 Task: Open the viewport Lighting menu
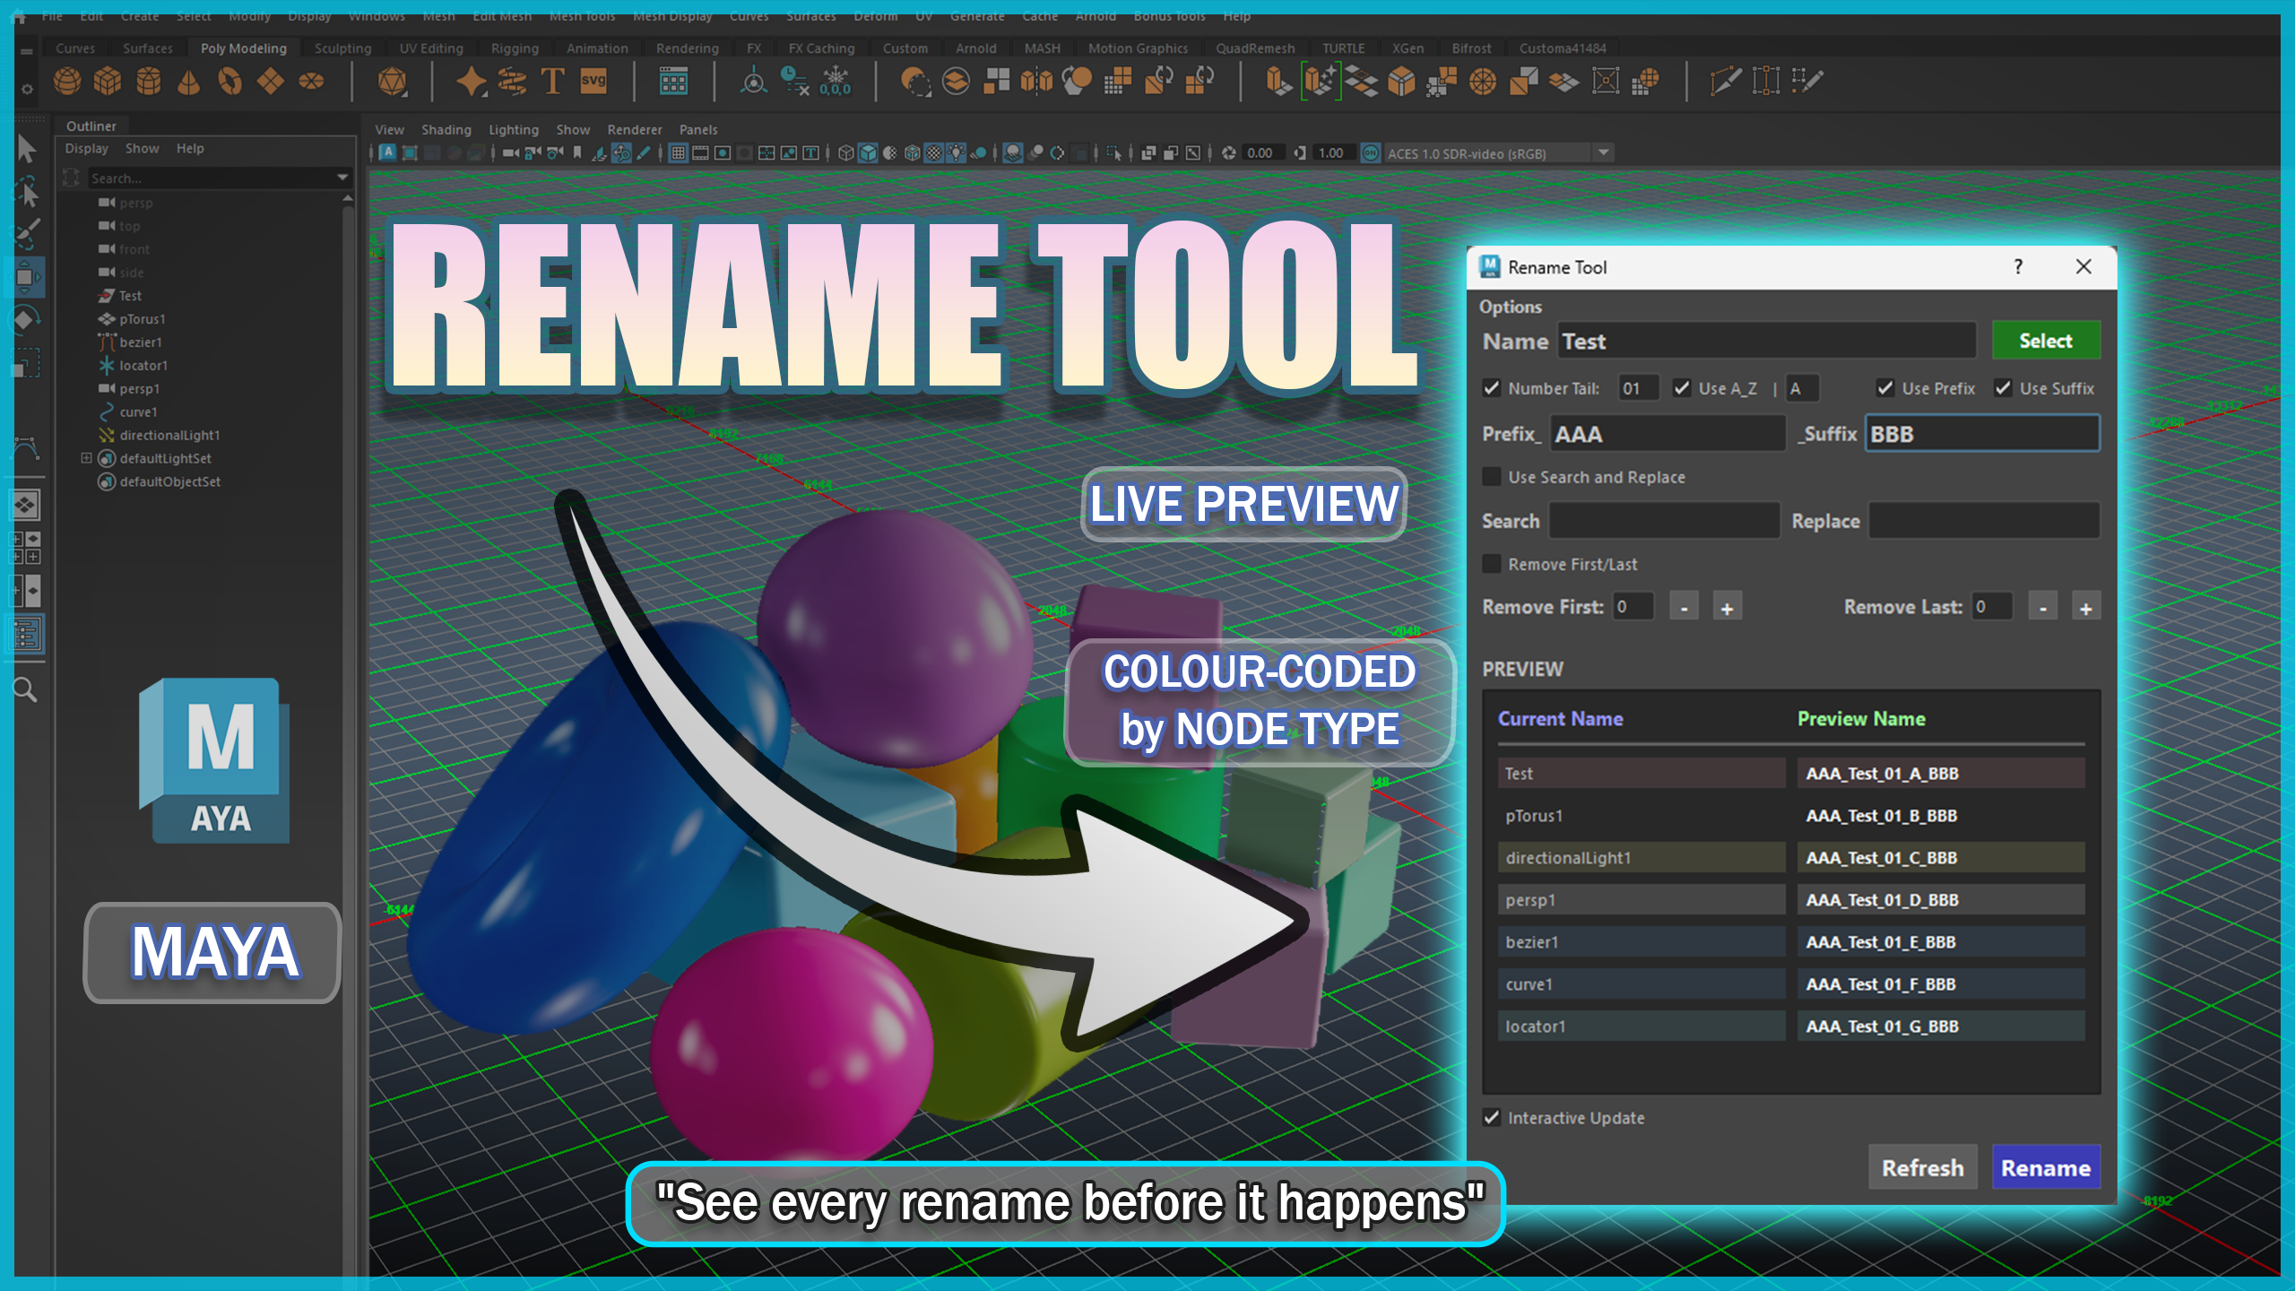514,130
